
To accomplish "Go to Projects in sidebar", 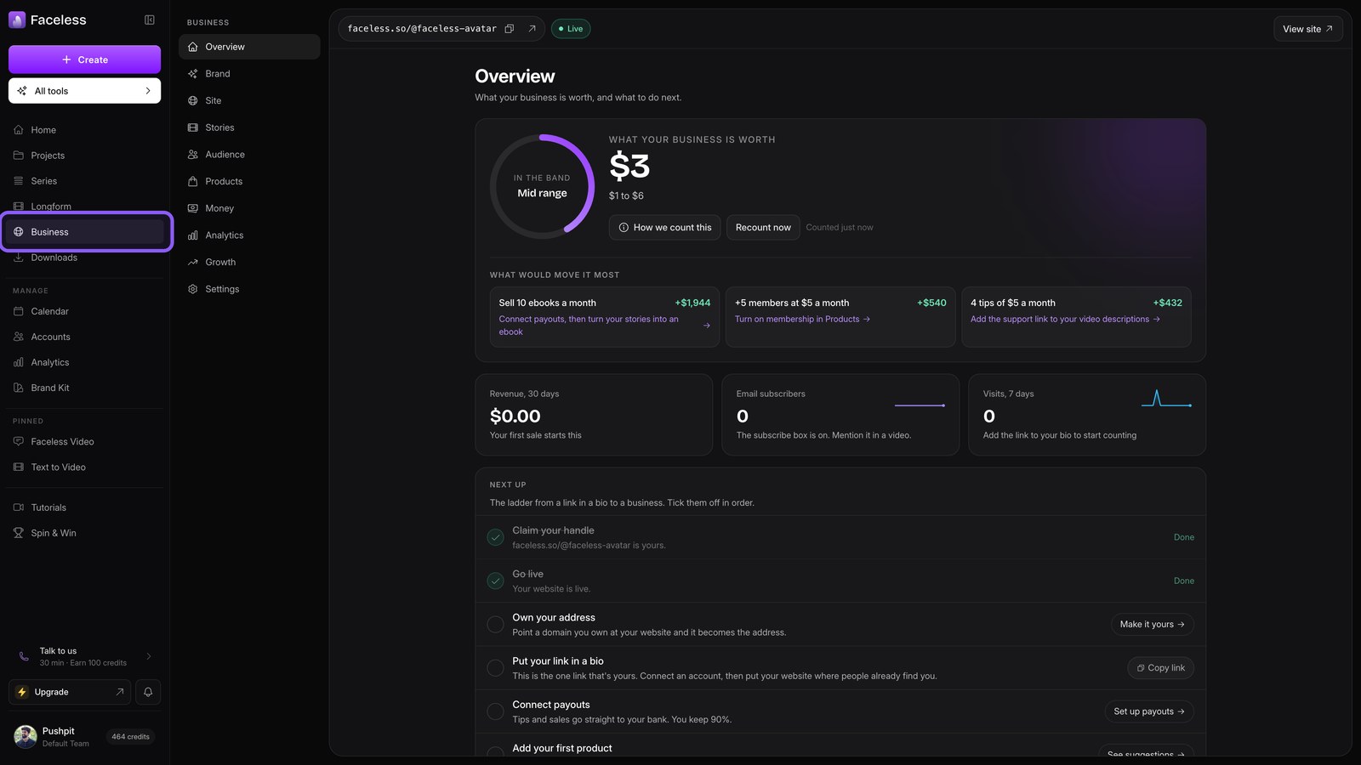I will pyautogui.click(x=84, y=156).
